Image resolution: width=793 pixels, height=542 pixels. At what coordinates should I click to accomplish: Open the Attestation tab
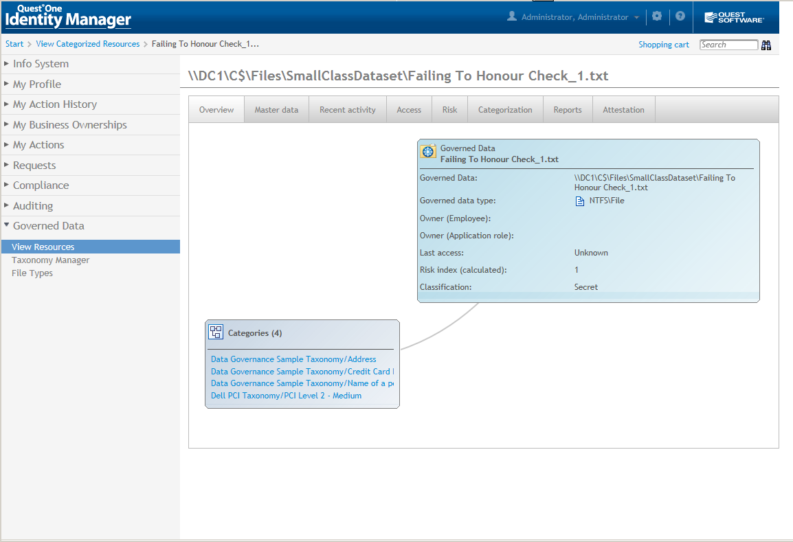point(623,110)
